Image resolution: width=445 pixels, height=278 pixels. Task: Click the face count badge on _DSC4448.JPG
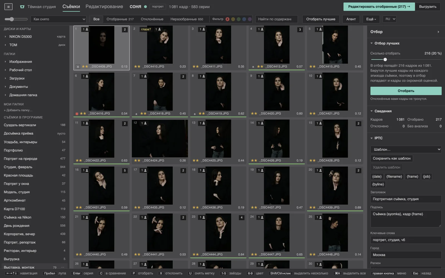[319, 217]
